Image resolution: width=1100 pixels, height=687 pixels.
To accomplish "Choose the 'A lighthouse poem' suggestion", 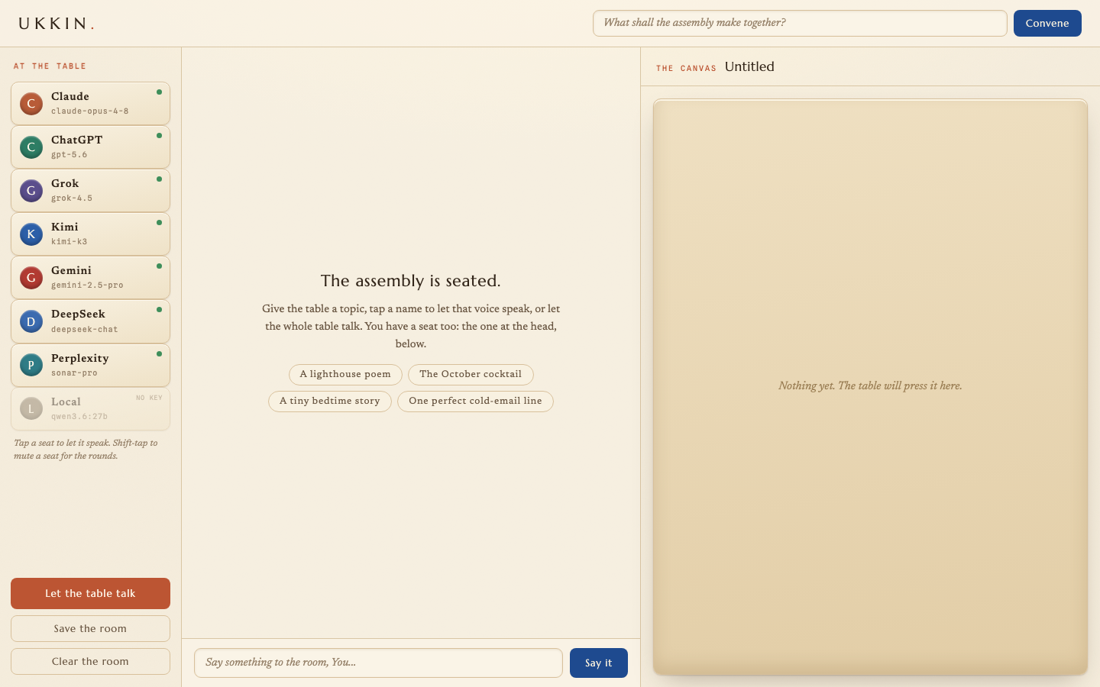I will point(345,375).
